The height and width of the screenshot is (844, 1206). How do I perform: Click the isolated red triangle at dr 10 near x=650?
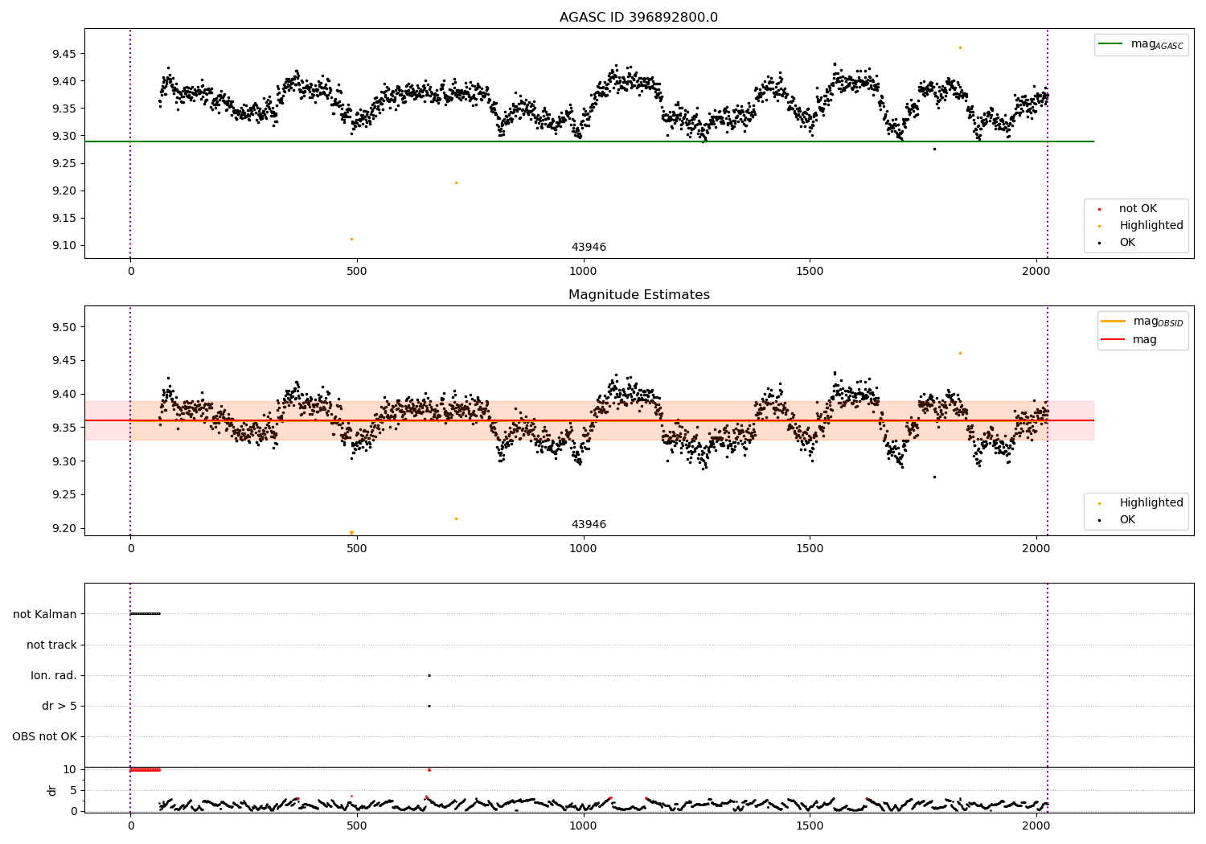(429, 769)
